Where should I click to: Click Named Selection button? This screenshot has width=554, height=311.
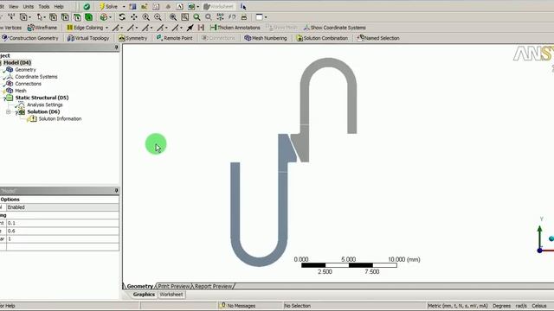[x=378, y=38]
